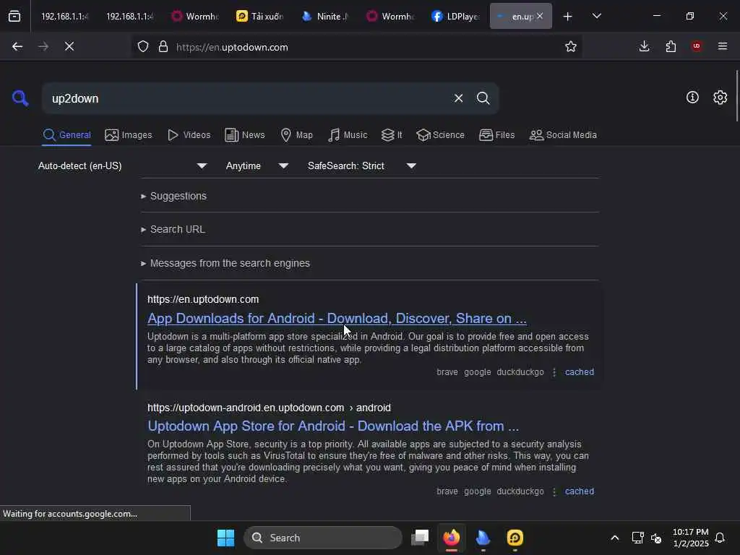Click uptodown-android.en.uptodown.com result URL
Image resolution: width=740 pixels, height=555 pixels.
click(269, 408)
